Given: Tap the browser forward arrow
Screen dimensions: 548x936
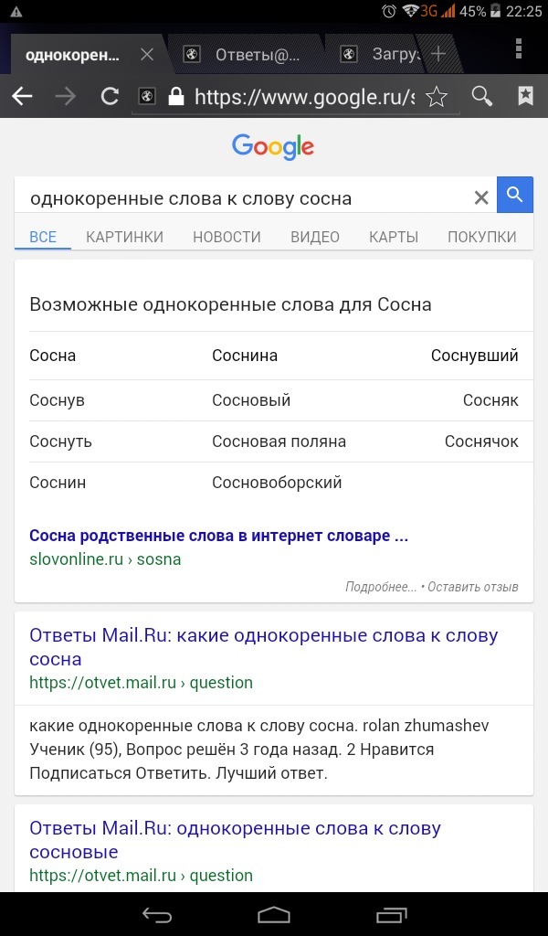Looking at the screenshot, I should point(66,97).
